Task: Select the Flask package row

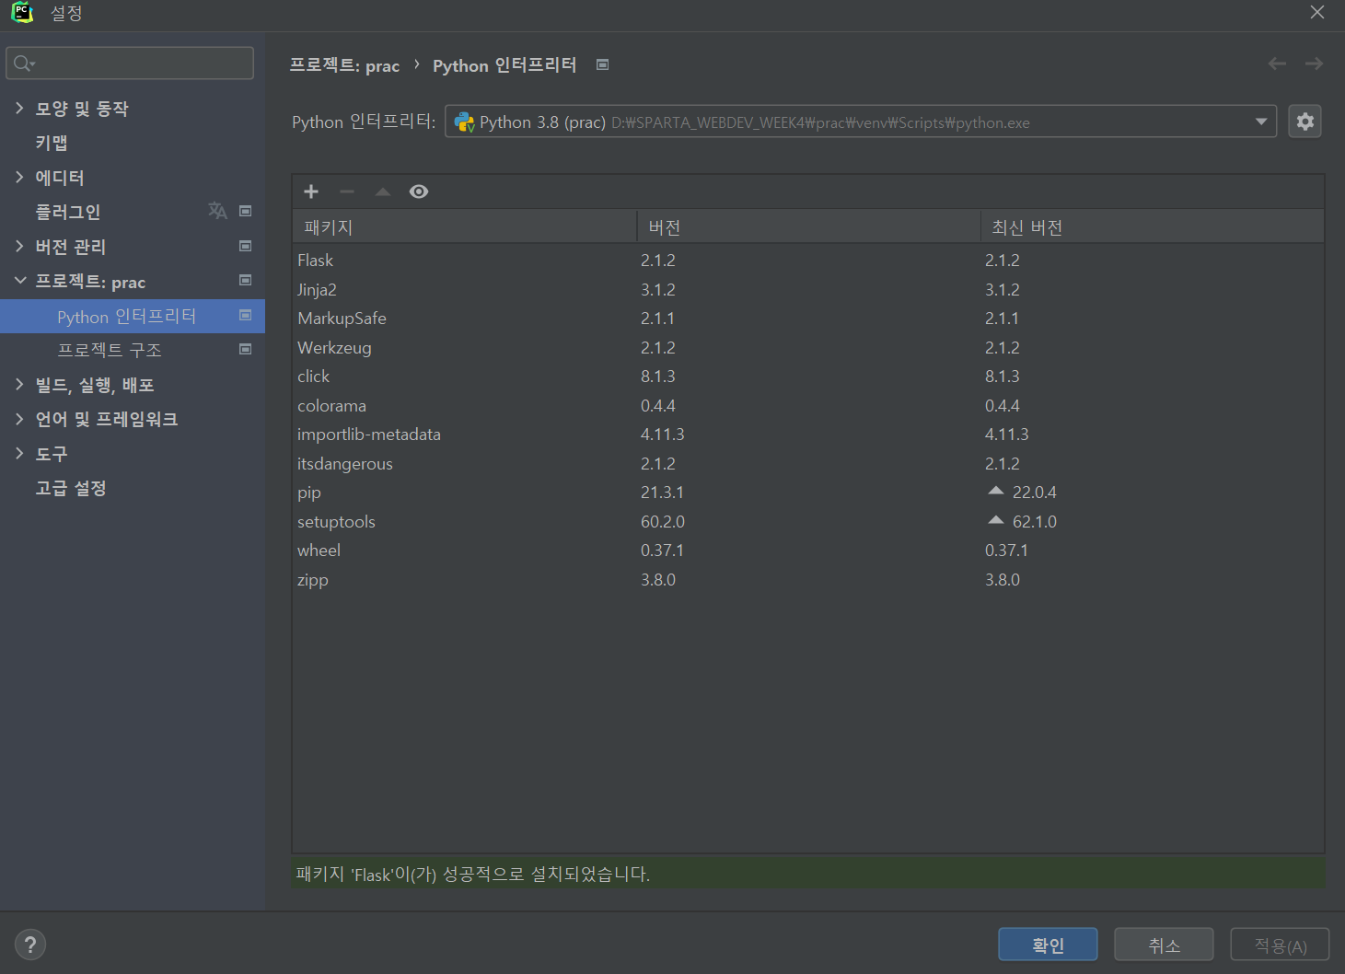Action: click(808, 261)
